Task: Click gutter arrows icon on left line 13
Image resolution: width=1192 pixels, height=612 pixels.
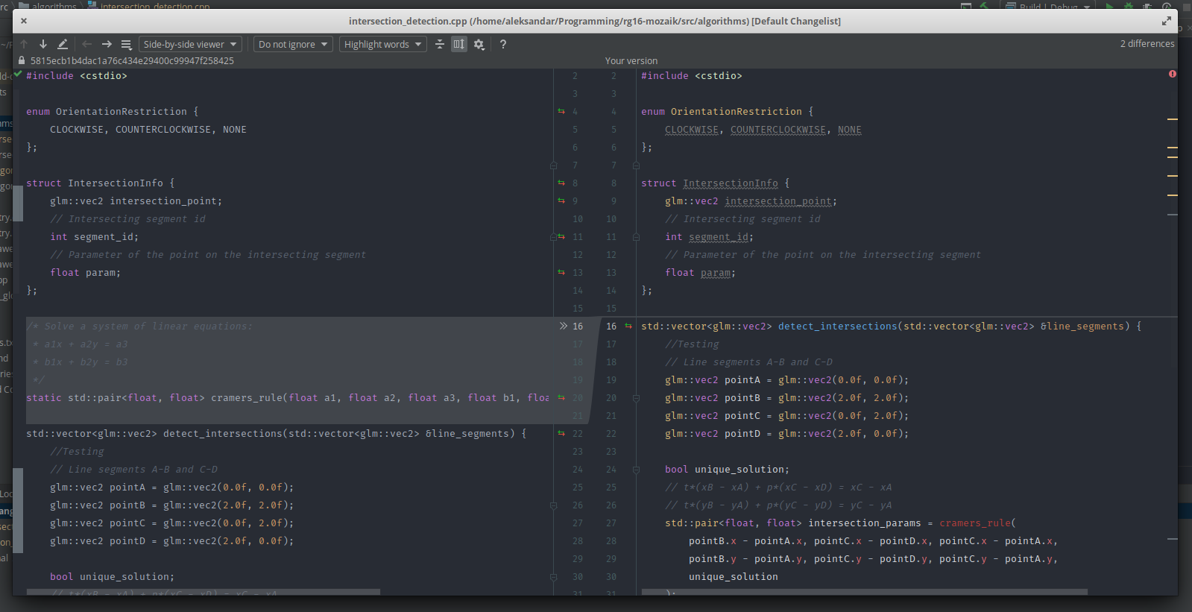Action: point(561,273)
